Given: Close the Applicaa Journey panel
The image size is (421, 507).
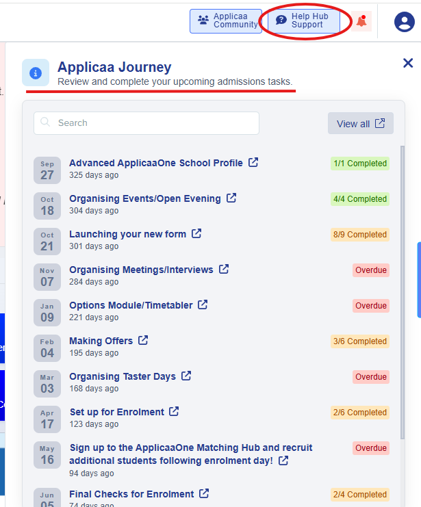Looking at the screenshot, I should [408, 63].
